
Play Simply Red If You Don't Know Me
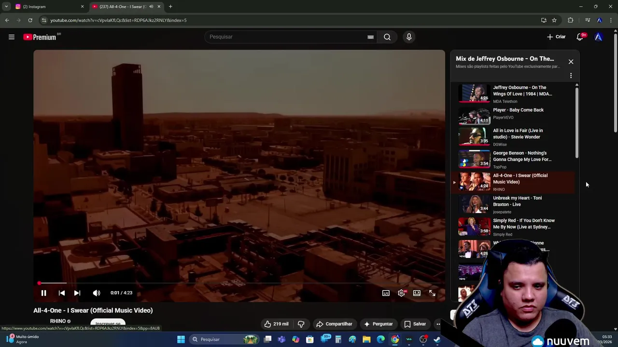click(514, 227)
